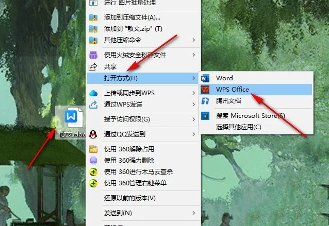
Task: Click the Word icon in the submenu
Action: pos(205,78)
